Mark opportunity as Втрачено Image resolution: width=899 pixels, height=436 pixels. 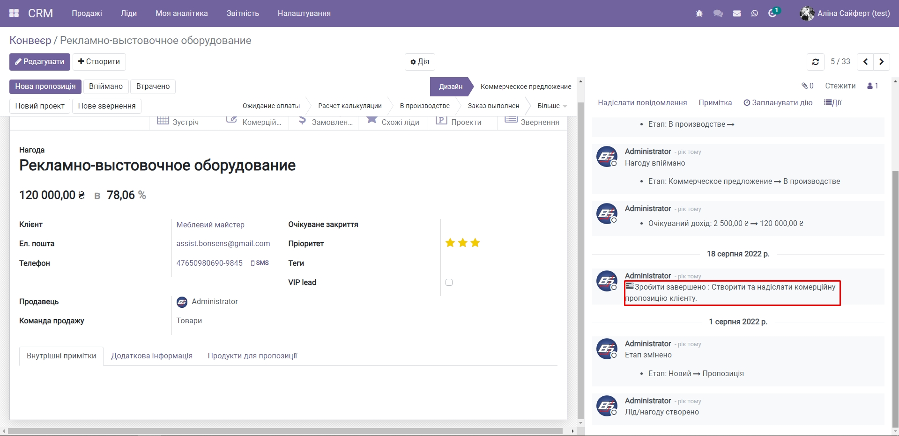click(x=153, y=87)
